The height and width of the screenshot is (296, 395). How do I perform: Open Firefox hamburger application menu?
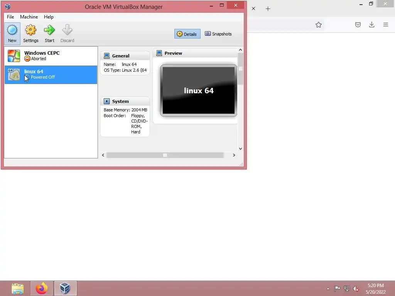[386, 25]
